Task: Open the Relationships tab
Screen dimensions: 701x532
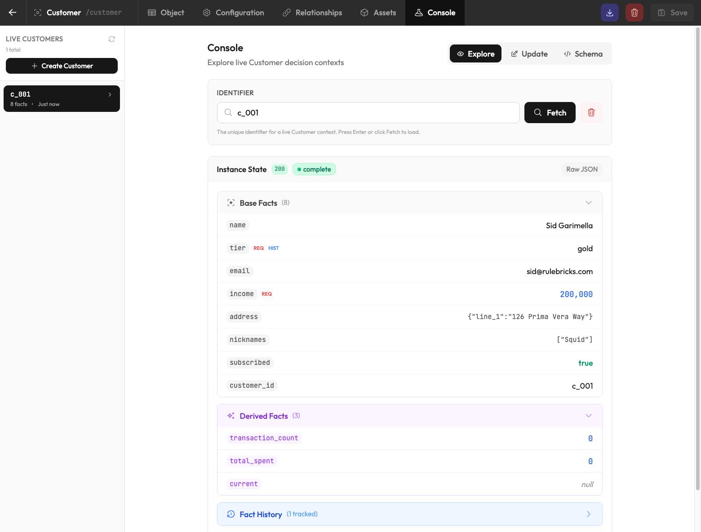Action: click(312, 13)
